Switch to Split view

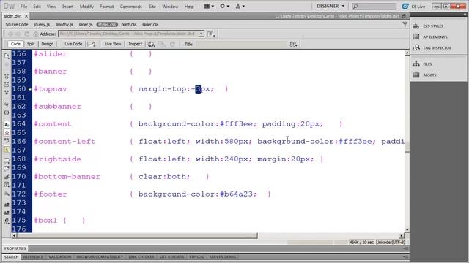[x=31, y=44]
